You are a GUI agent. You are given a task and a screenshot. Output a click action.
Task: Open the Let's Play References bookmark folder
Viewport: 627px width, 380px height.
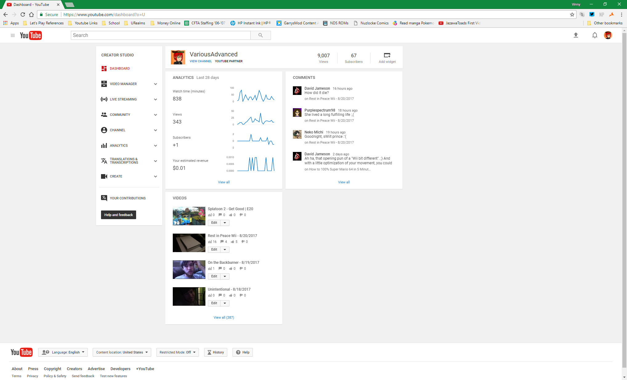pos(43,23)
